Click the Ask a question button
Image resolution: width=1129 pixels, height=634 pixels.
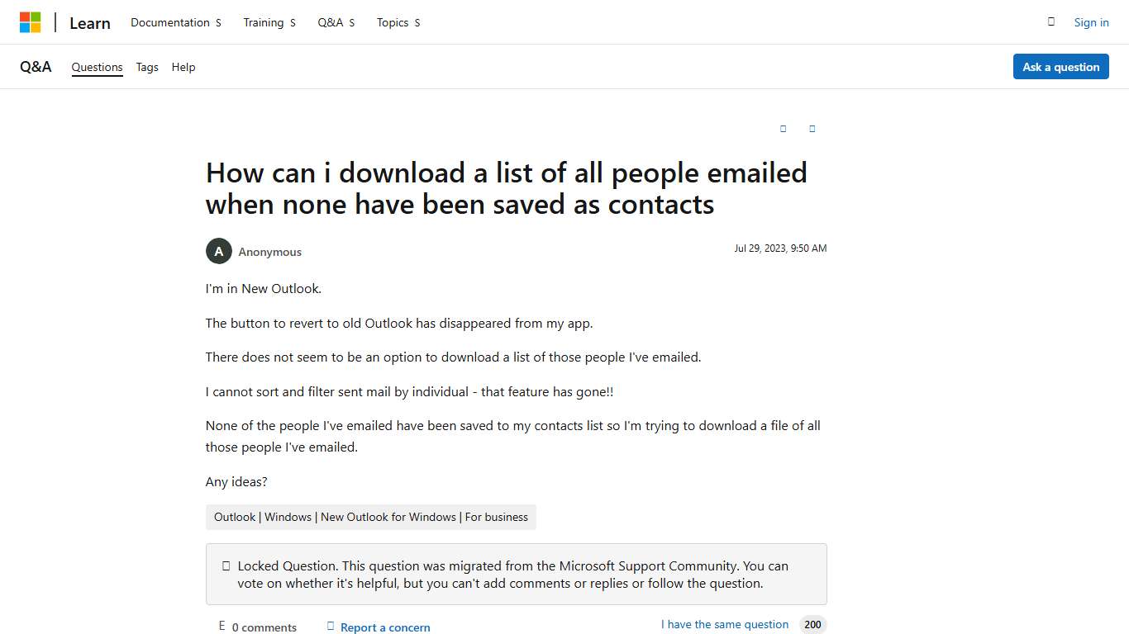(x=1060, y=67)
